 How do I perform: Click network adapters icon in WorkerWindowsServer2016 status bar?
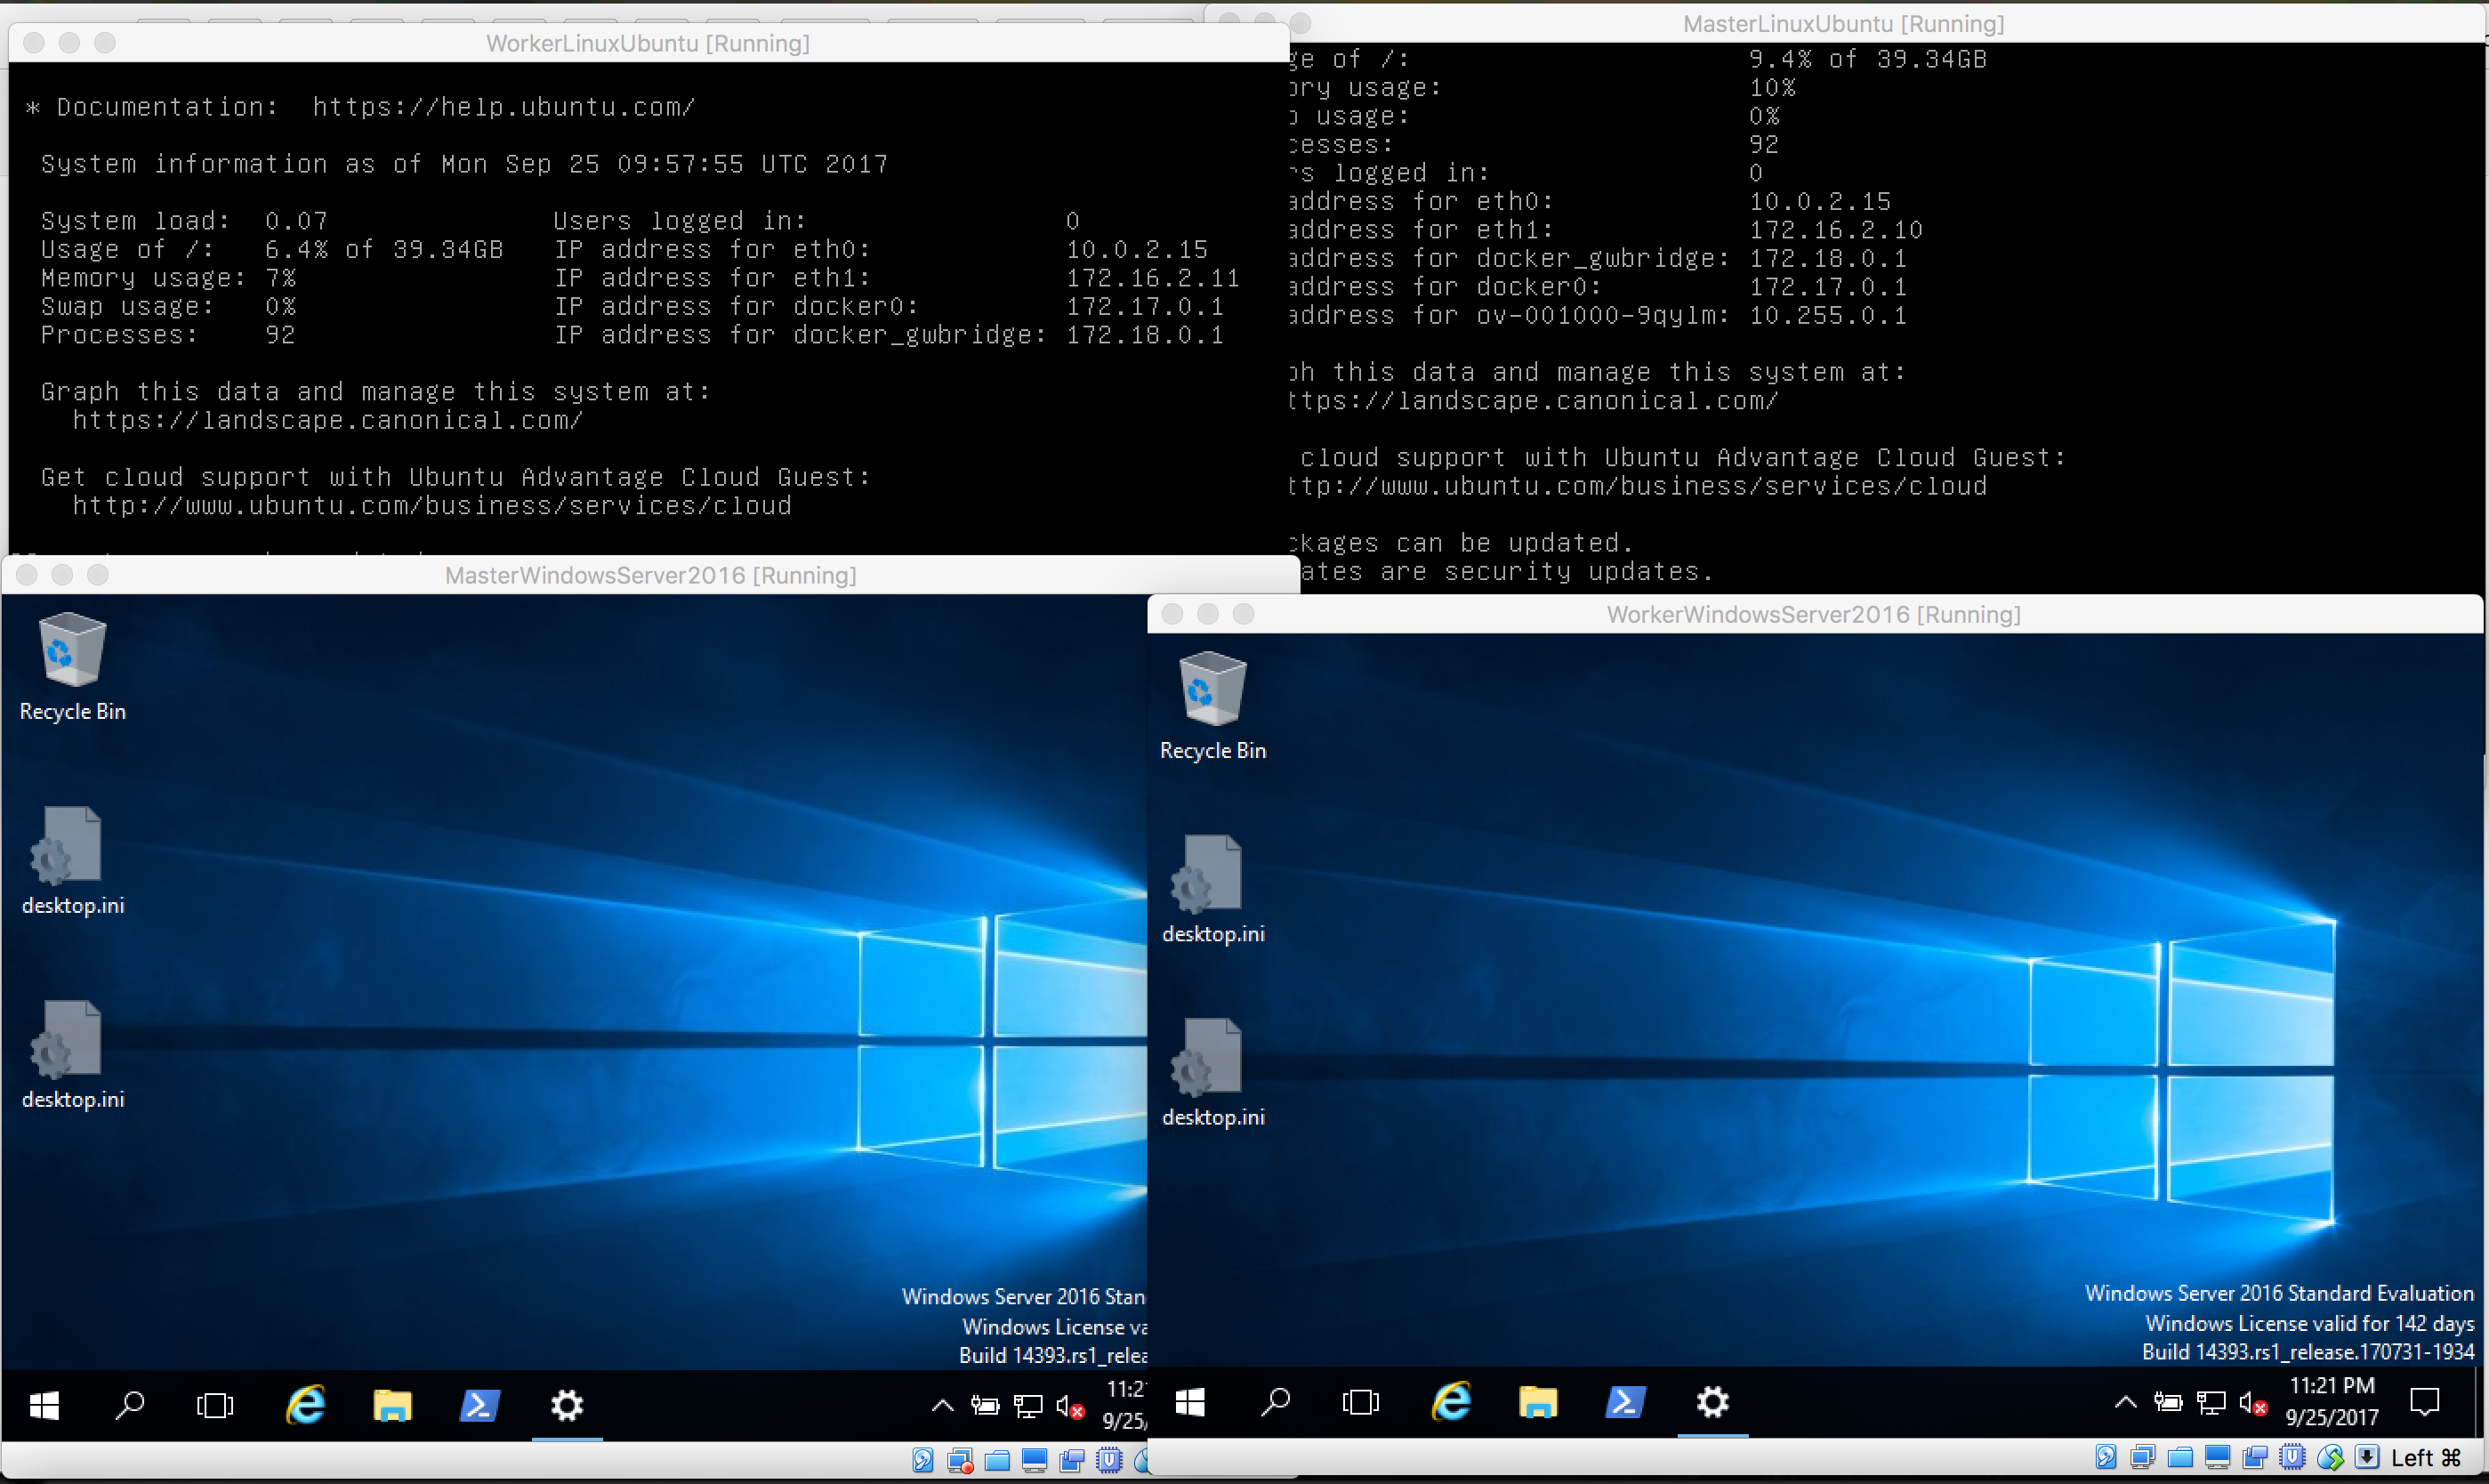point(2143,1457)
